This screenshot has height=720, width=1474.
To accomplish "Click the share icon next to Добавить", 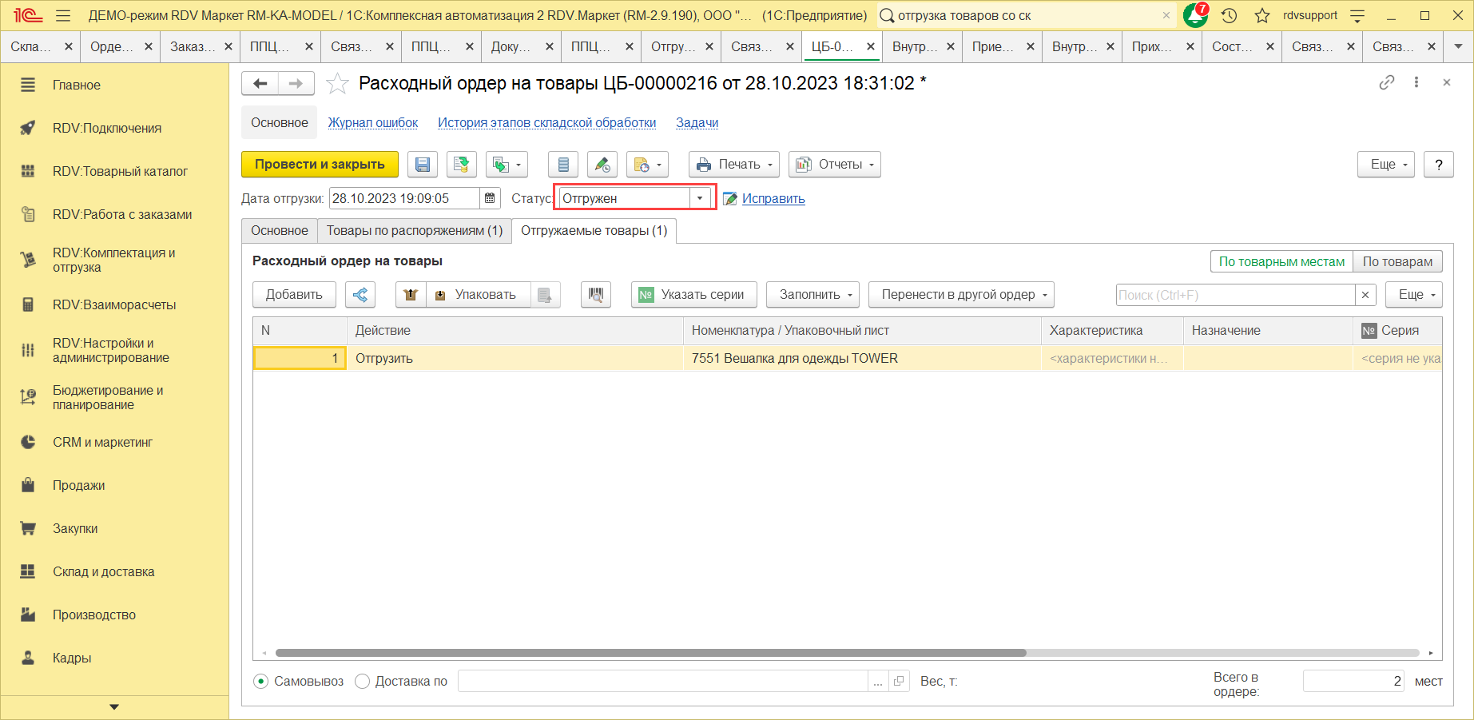I will tap(360, 295).
